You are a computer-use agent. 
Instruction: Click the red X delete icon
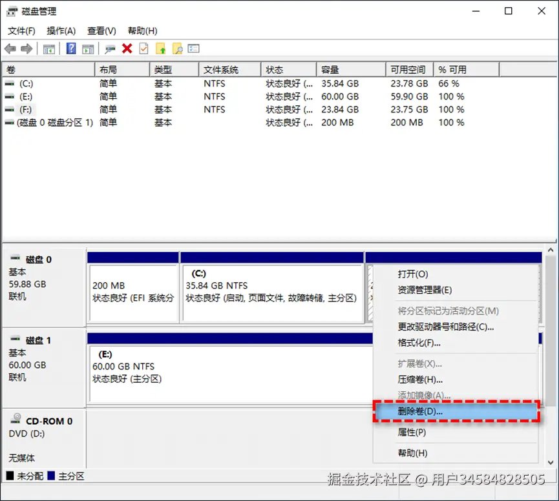[127, 48]
